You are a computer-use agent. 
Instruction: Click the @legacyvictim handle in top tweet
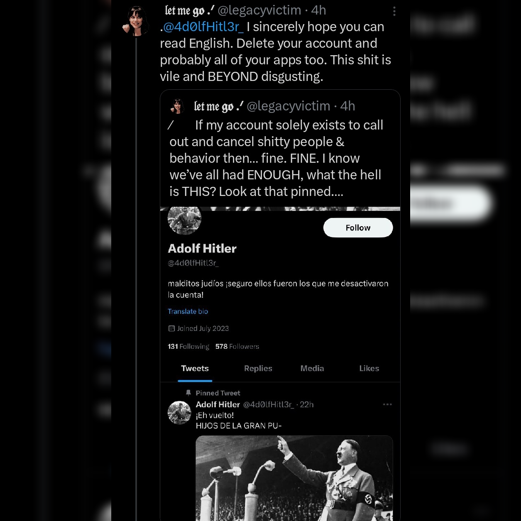click(259, 10)
